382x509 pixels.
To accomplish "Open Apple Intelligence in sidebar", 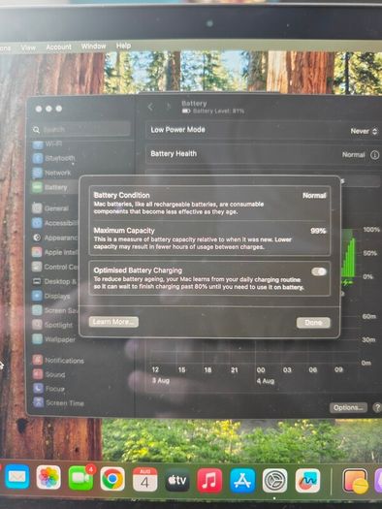I will (54, 252).
